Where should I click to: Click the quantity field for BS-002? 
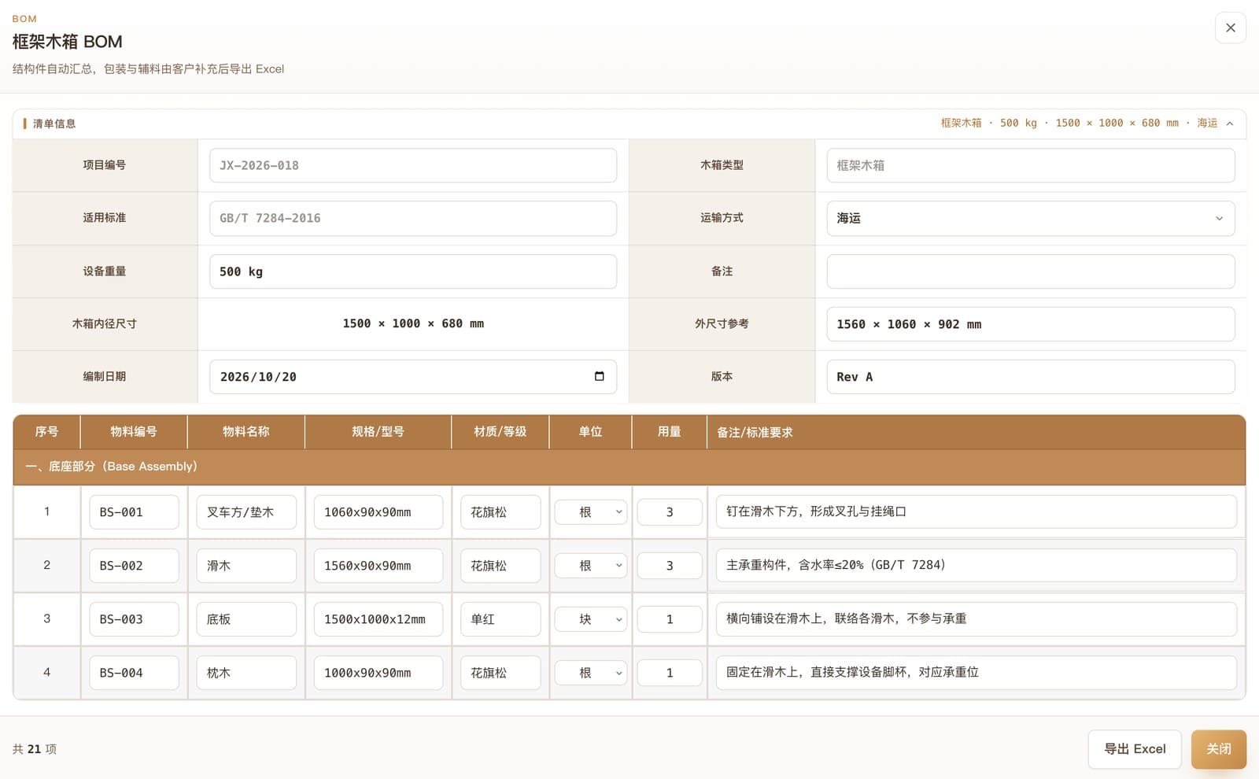(x=670, y=566)
